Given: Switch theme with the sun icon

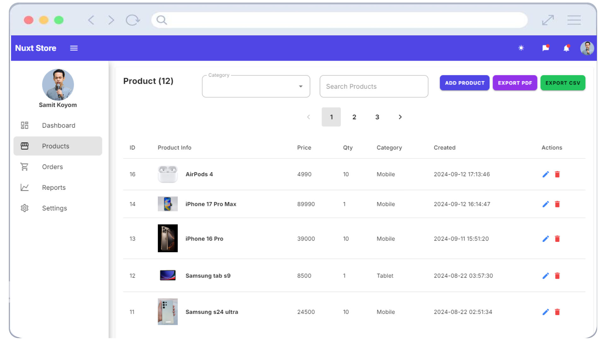Looking at the screenshot, I should [x=521, y=48].
